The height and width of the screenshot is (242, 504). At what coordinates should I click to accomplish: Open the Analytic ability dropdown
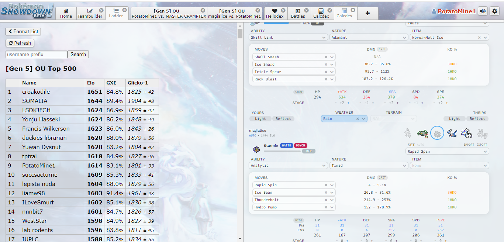point(289,166)
